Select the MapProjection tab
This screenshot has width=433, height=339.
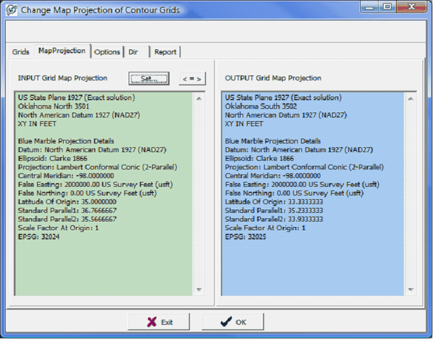62,51
